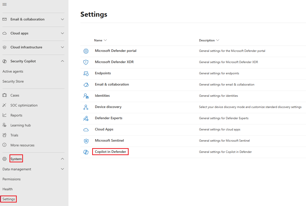Click the Cases briefcase icon

tap(4, 95)
